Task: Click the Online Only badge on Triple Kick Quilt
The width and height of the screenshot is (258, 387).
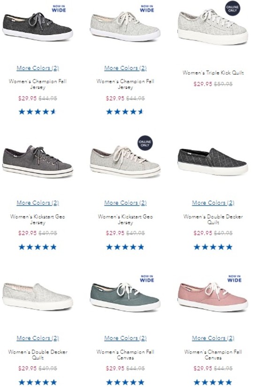Action: 233,8
